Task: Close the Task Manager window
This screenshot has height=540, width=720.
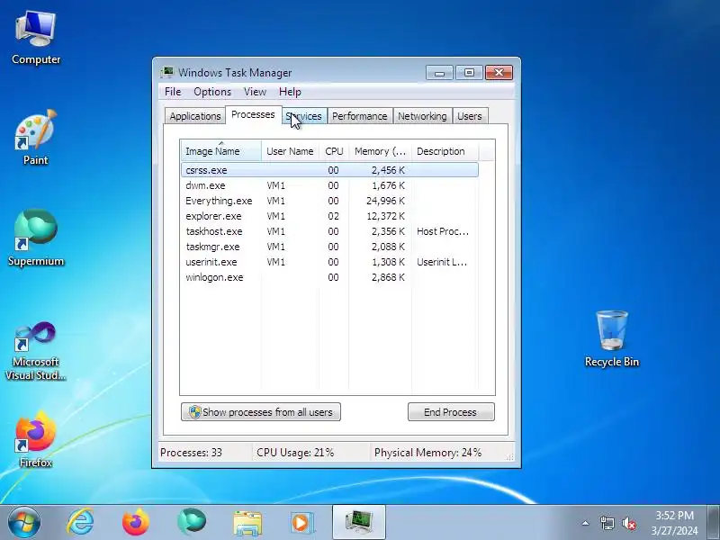Action: coord(499,73)
